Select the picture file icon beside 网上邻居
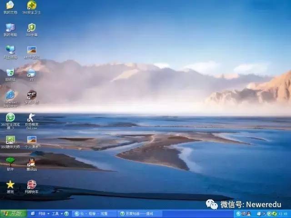The width and height of the screenshot is (291, 218). pos(31,53)
